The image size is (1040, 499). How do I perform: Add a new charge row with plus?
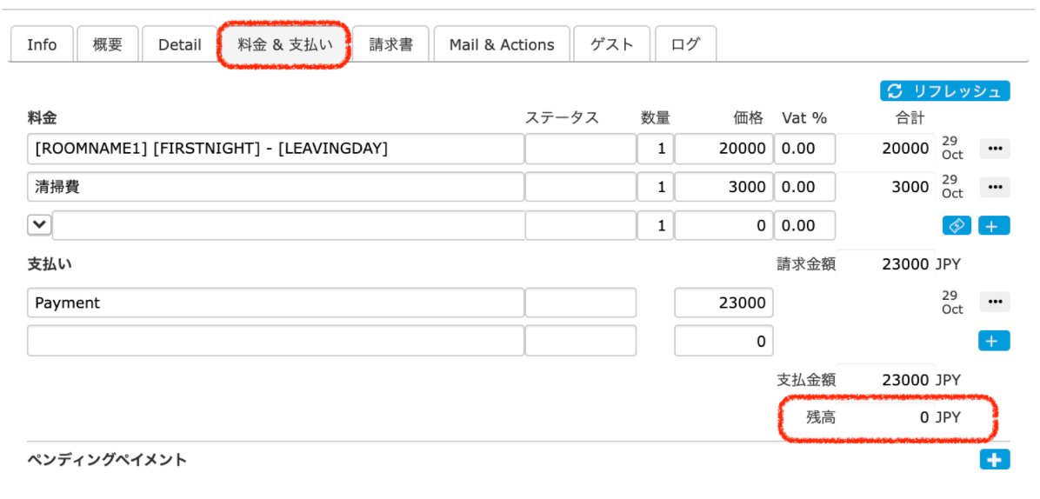point(994,225)
